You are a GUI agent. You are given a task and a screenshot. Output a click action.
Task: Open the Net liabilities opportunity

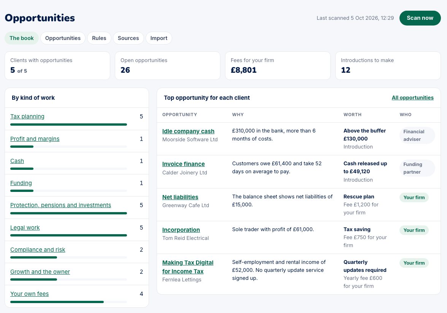(x=180, y=197)
